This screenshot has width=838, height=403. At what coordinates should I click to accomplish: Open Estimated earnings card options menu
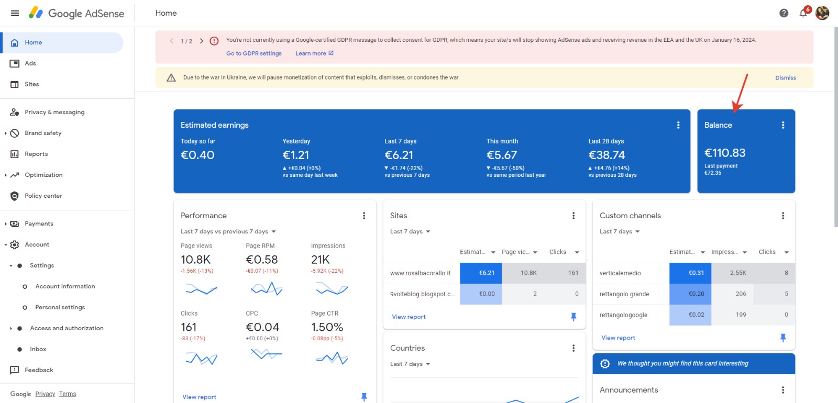678,125
